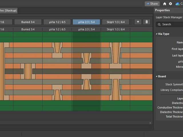Click the Stack Symmetry property label
Image resolution: width=183 pixels, height=137 pixels.
(x=174, y=84)
